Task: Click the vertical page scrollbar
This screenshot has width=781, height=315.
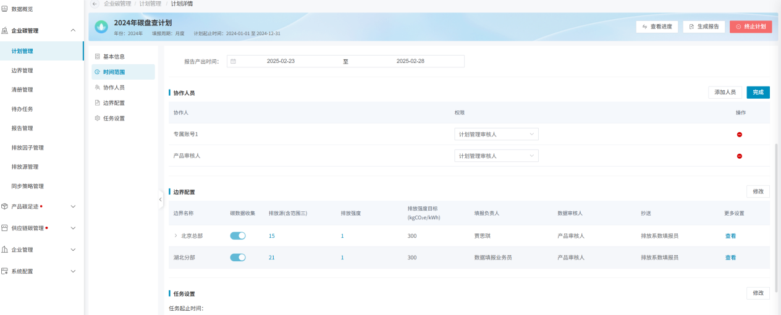Action: pos(777,204)
